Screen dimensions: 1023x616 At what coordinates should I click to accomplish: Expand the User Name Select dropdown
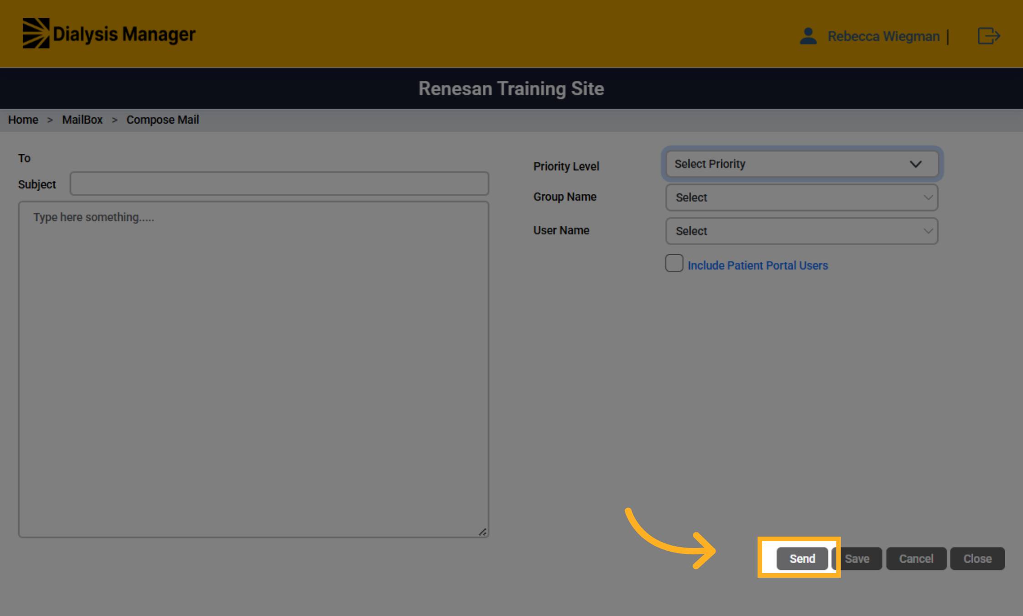802,231
